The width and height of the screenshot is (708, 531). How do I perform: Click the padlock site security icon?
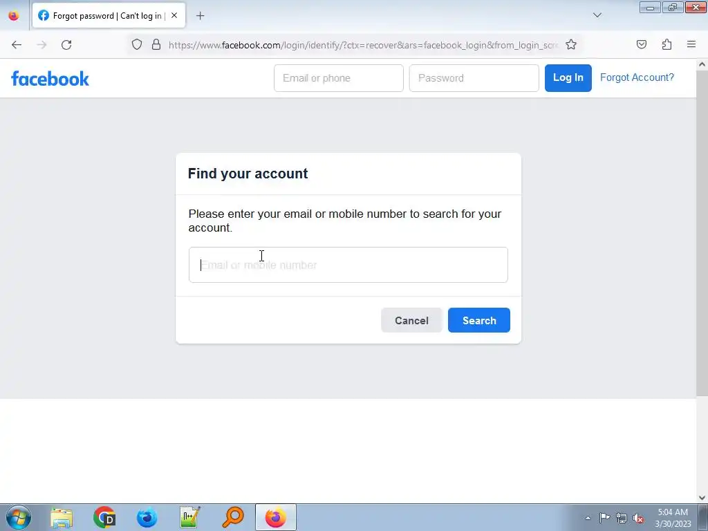[156, 44]
